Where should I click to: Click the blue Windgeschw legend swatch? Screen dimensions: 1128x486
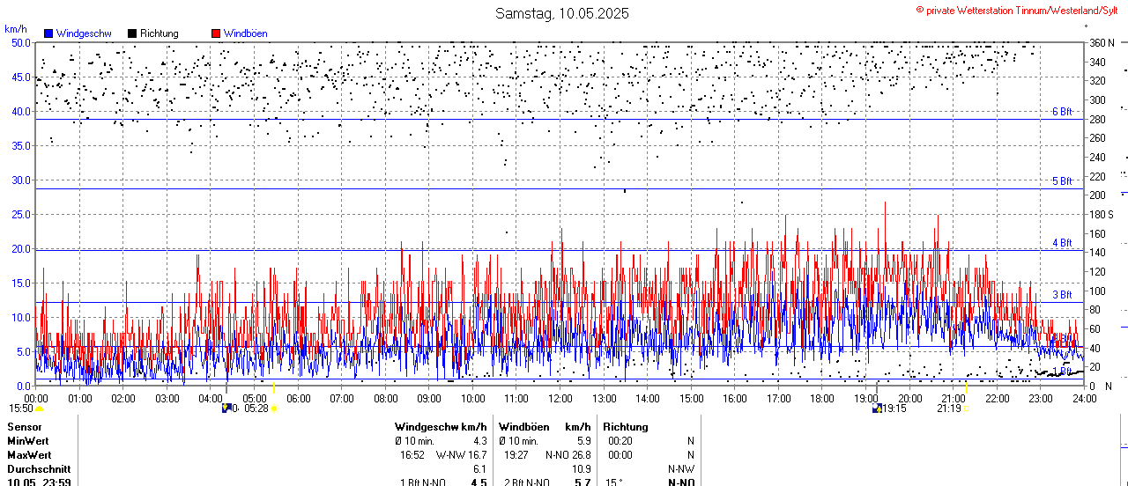48,33
